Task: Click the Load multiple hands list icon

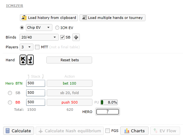Action: (x=85, y=18)
